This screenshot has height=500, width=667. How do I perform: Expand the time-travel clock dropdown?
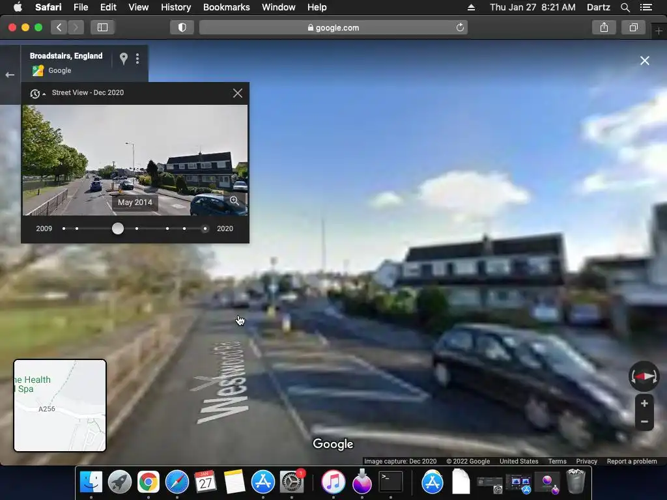[37, 94]
